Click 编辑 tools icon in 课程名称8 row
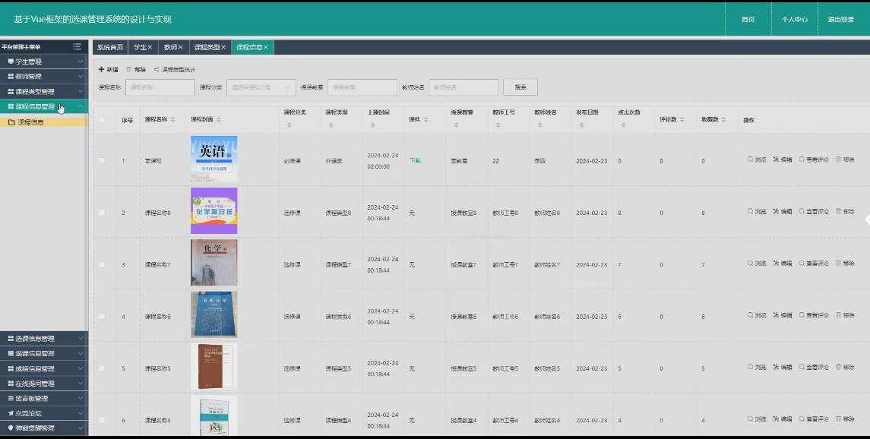 tap(777, 212)
